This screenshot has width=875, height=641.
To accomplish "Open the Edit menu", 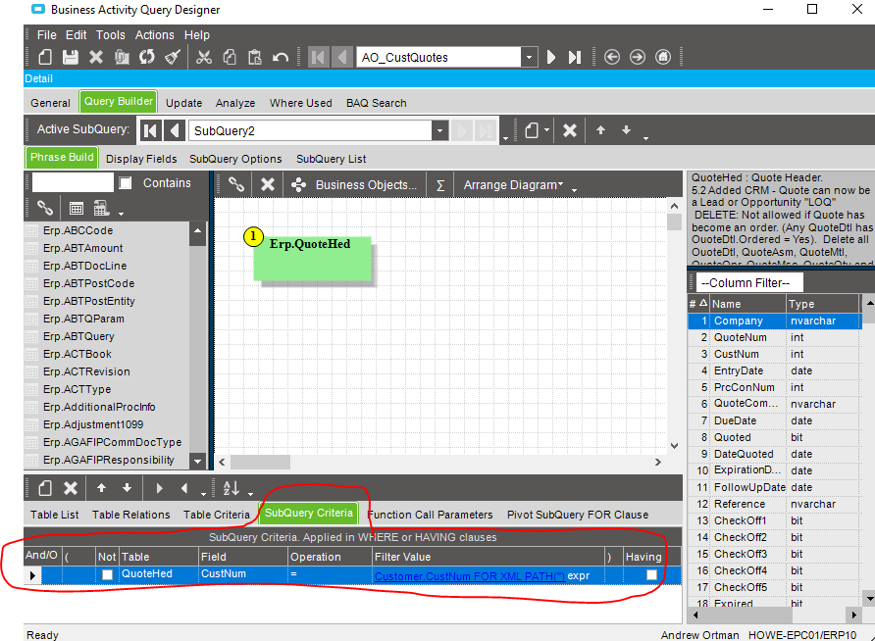I will (x=76, y=34).
